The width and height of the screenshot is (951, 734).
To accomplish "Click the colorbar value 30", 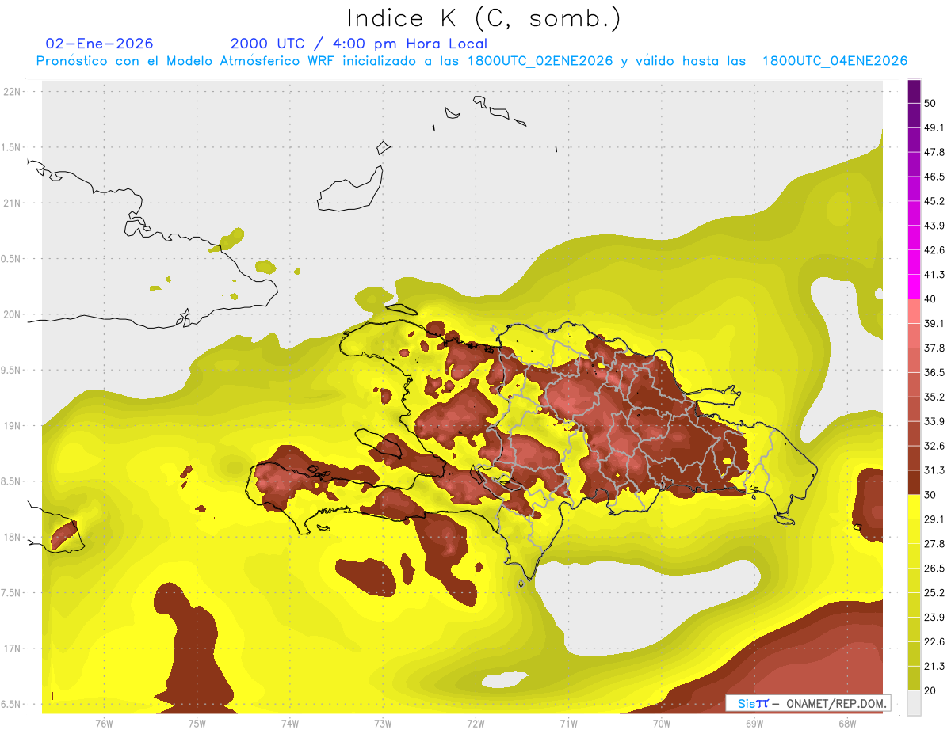I will 931,495.
